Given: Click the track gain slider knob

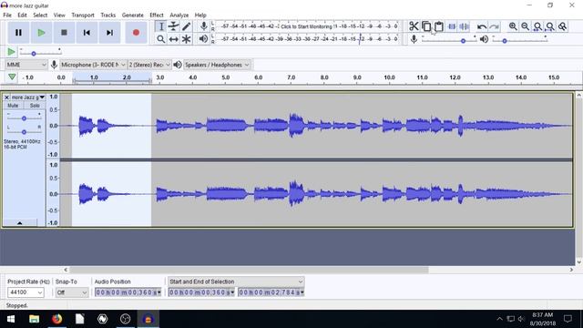Looking at the screenshot, I should 24,118.
